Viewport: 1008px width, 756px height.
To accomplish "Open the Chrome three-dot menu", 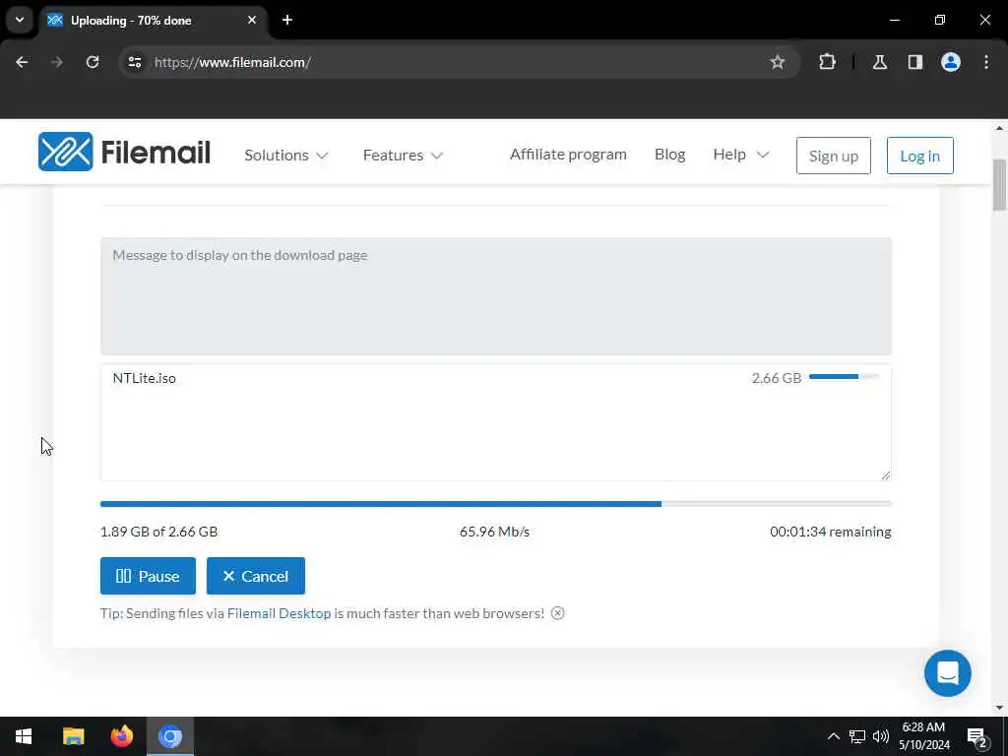I will [986, 62].
